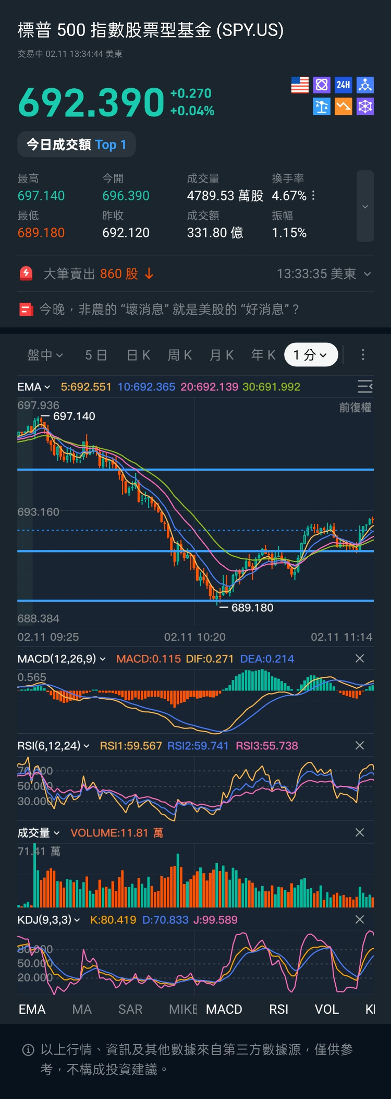Viewport: 391px width, 1099px height.
Task: Expand the 盤中 session dropdown
Action: click(45, 355)
